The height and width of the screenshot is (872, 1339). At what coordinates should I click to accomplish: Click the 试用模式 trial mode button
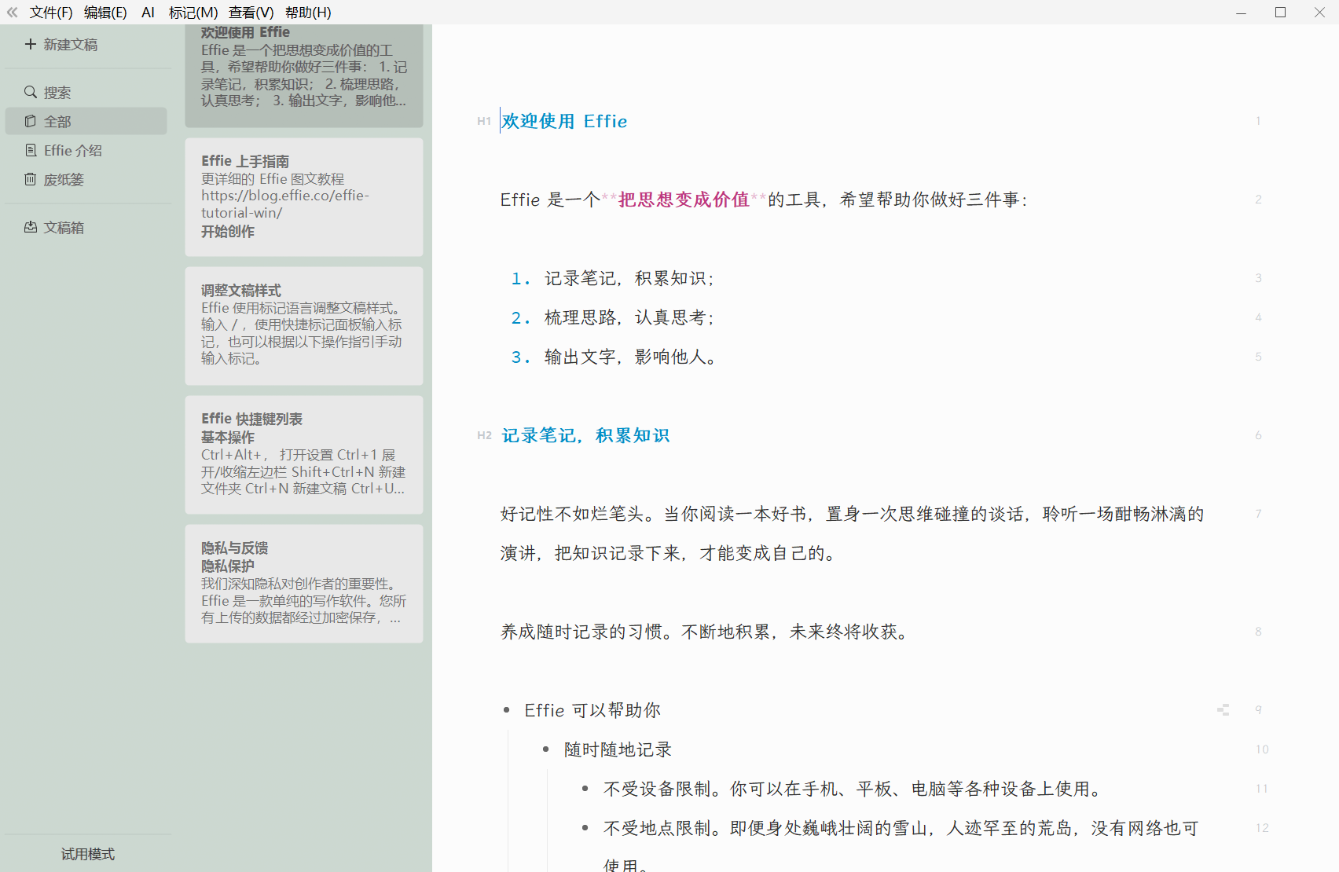point(88,854)
